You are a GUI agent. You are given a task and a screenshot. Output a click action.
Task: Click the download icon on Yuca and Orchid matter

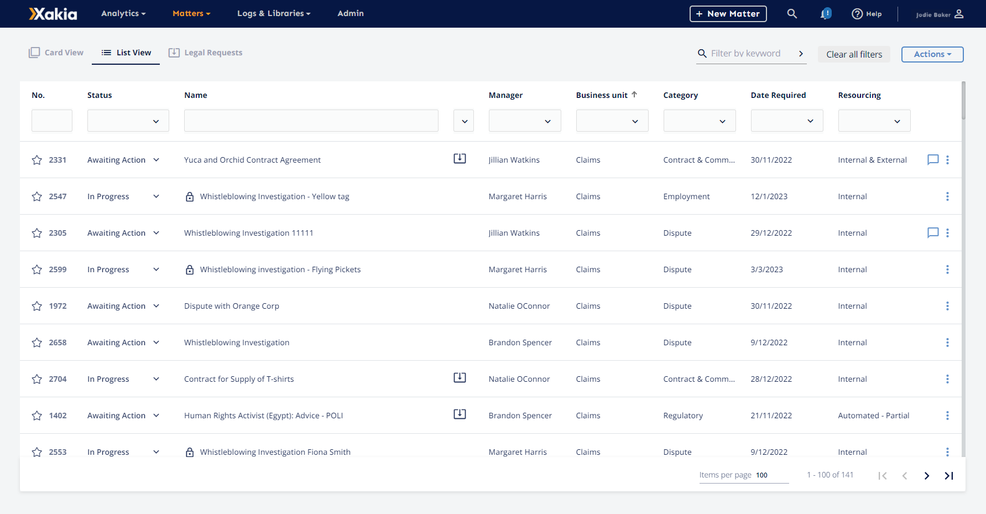click(x=460, y=158)
